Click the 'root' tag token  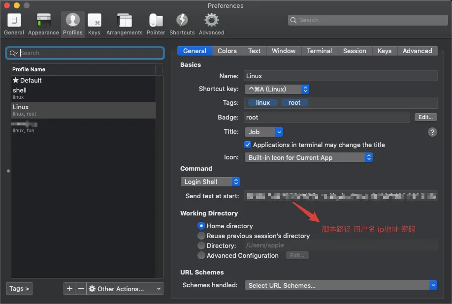click(x=294, y=103)
